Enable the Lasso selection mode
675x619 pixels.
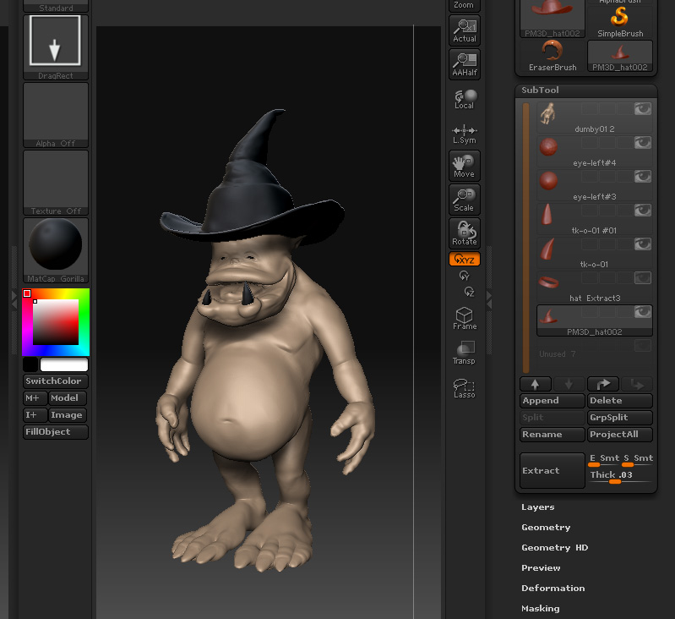click(465, 387)
